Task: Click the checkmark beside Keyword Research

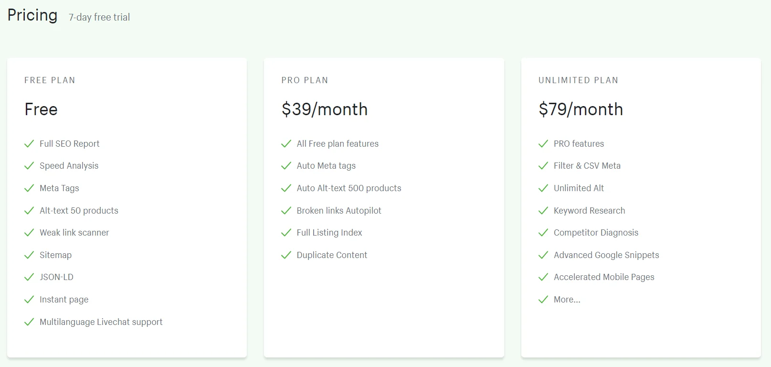Action: pos(543,211)
